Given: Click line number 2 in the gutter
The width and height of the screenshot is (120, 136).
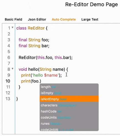Looking at the screenshot, I should coord(9,34).
